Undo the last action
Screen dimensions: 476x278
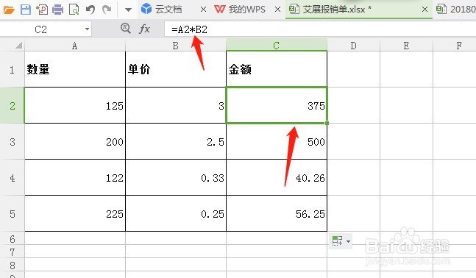pyautogui.click(x=90, y=10)
